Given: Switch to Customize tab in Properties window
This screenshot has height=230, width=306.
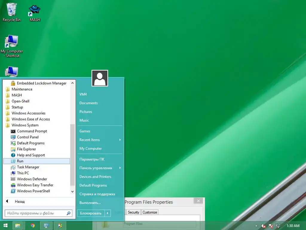Looking at the screenshot, I should tap(150, 212).
